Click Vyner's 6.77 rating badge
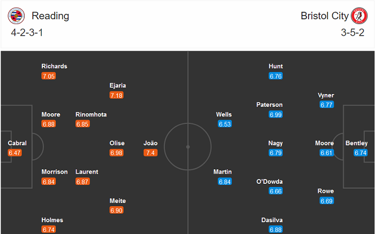 pyautogui.click(x=327, y=105)
